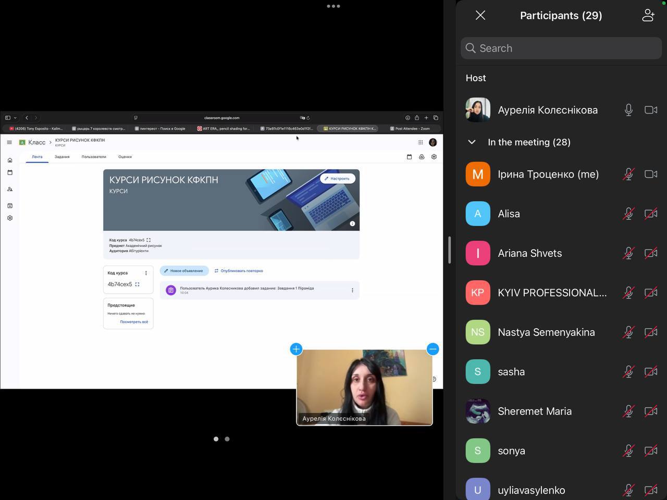Go to the second page dot indicator
Viewport: 667px width, 500px height.
(227, 439)
